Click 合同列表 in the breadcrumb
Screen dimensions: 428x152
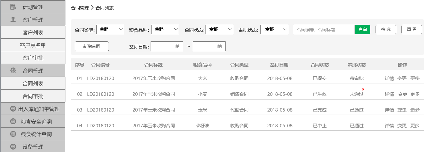[x=105, y=8]
